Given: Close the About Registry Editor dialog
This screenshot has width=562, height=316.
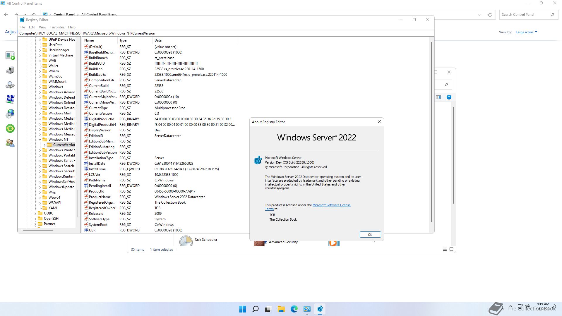Looking at the screenshot, I should tap(379, 122).
